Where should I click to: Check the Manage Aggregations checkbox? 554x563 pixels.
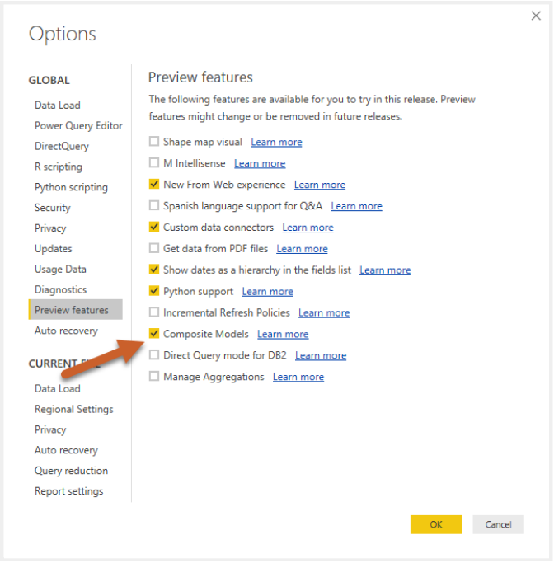click(x=154, y=377)
